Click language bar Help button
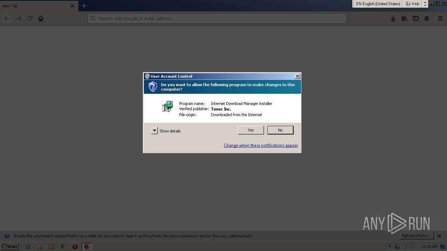The image size is (447, 251). coord(412,4)
